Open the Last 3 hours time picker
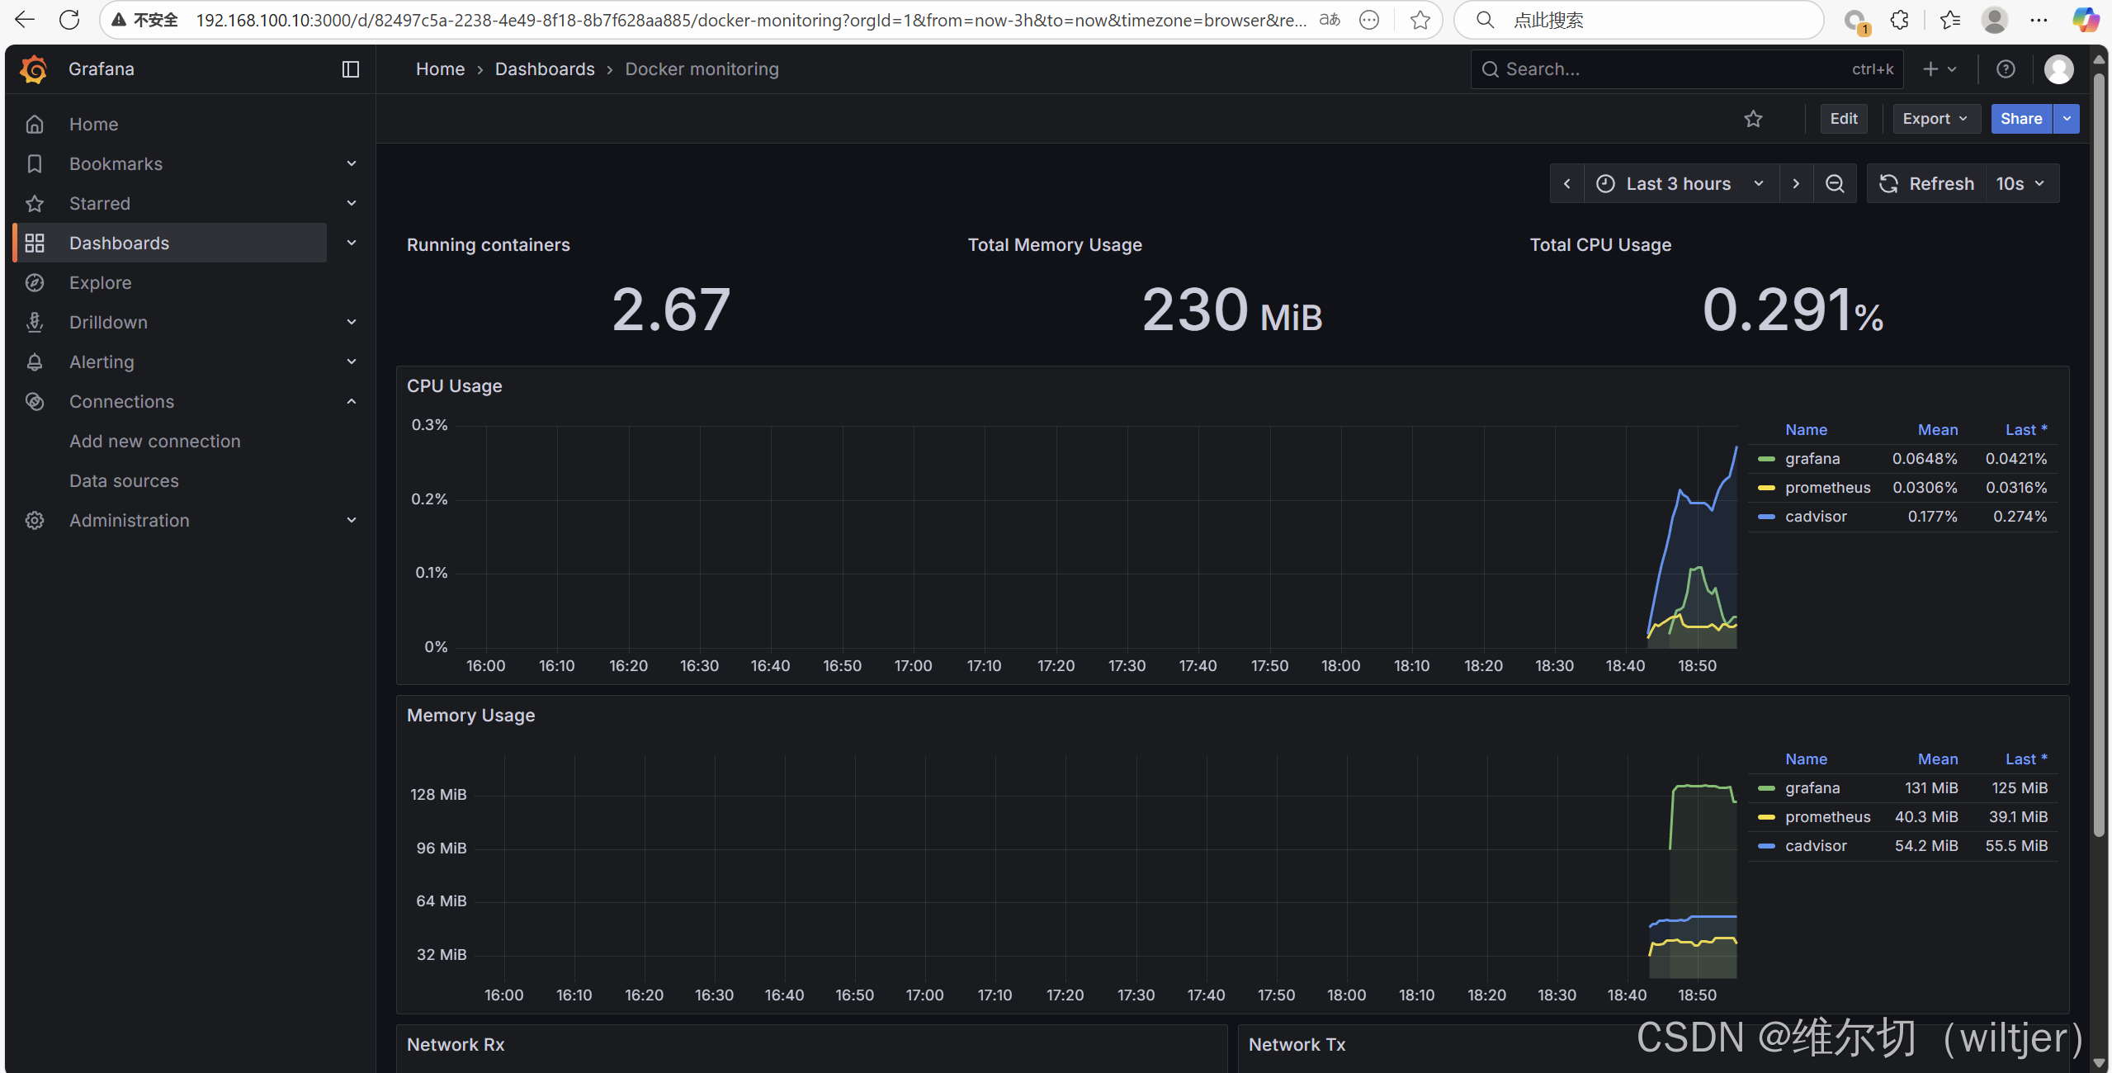The image size is (2112, 1073). pyautogui.click(x=1679, y=184)
